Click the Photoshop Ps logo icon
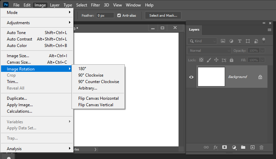The width and height of the screenshot is (276, 159). 6,4
